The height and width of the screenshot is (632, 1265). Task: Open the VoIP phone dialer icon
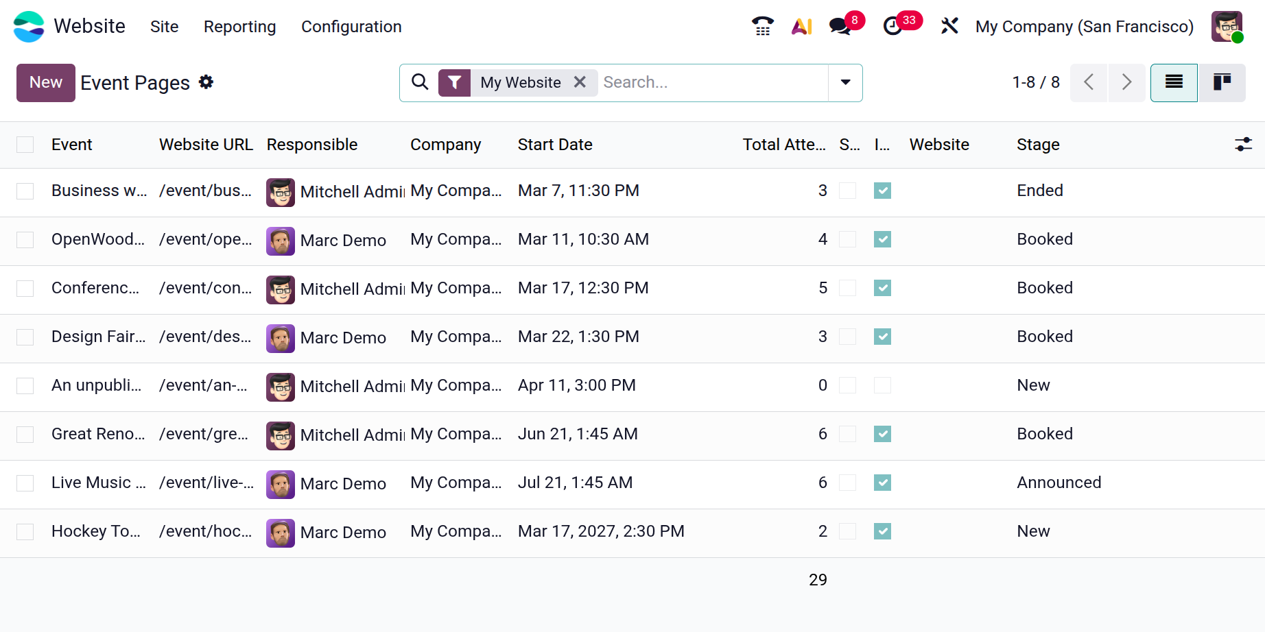pyautogui.click(x=762, y=26)
